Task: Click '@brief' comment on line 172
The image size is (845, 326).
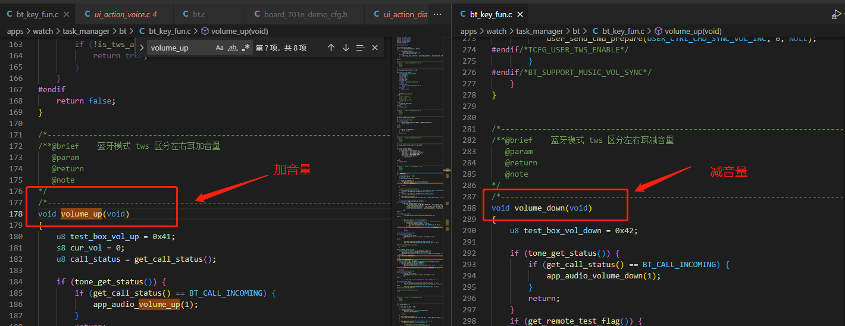Action: [65, 146]
